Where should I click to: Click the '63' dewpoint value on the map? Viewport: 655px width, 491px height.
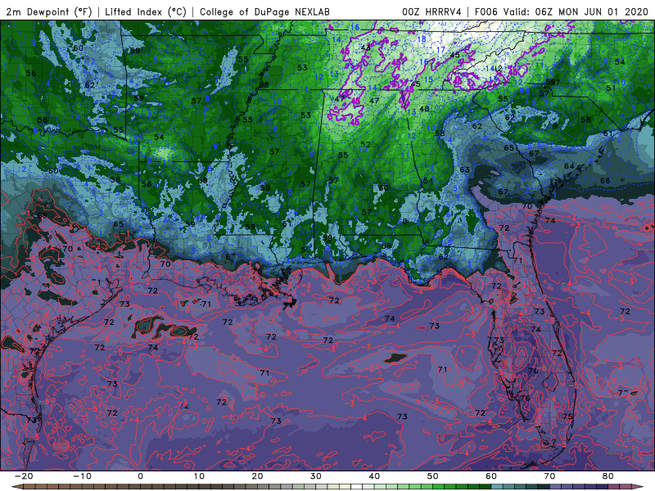[x=464, y=169]
